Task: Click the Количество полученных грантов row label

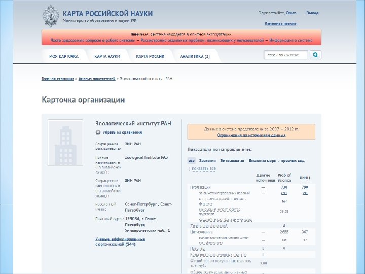Action: pyautogui.click(x=218, y=255)
